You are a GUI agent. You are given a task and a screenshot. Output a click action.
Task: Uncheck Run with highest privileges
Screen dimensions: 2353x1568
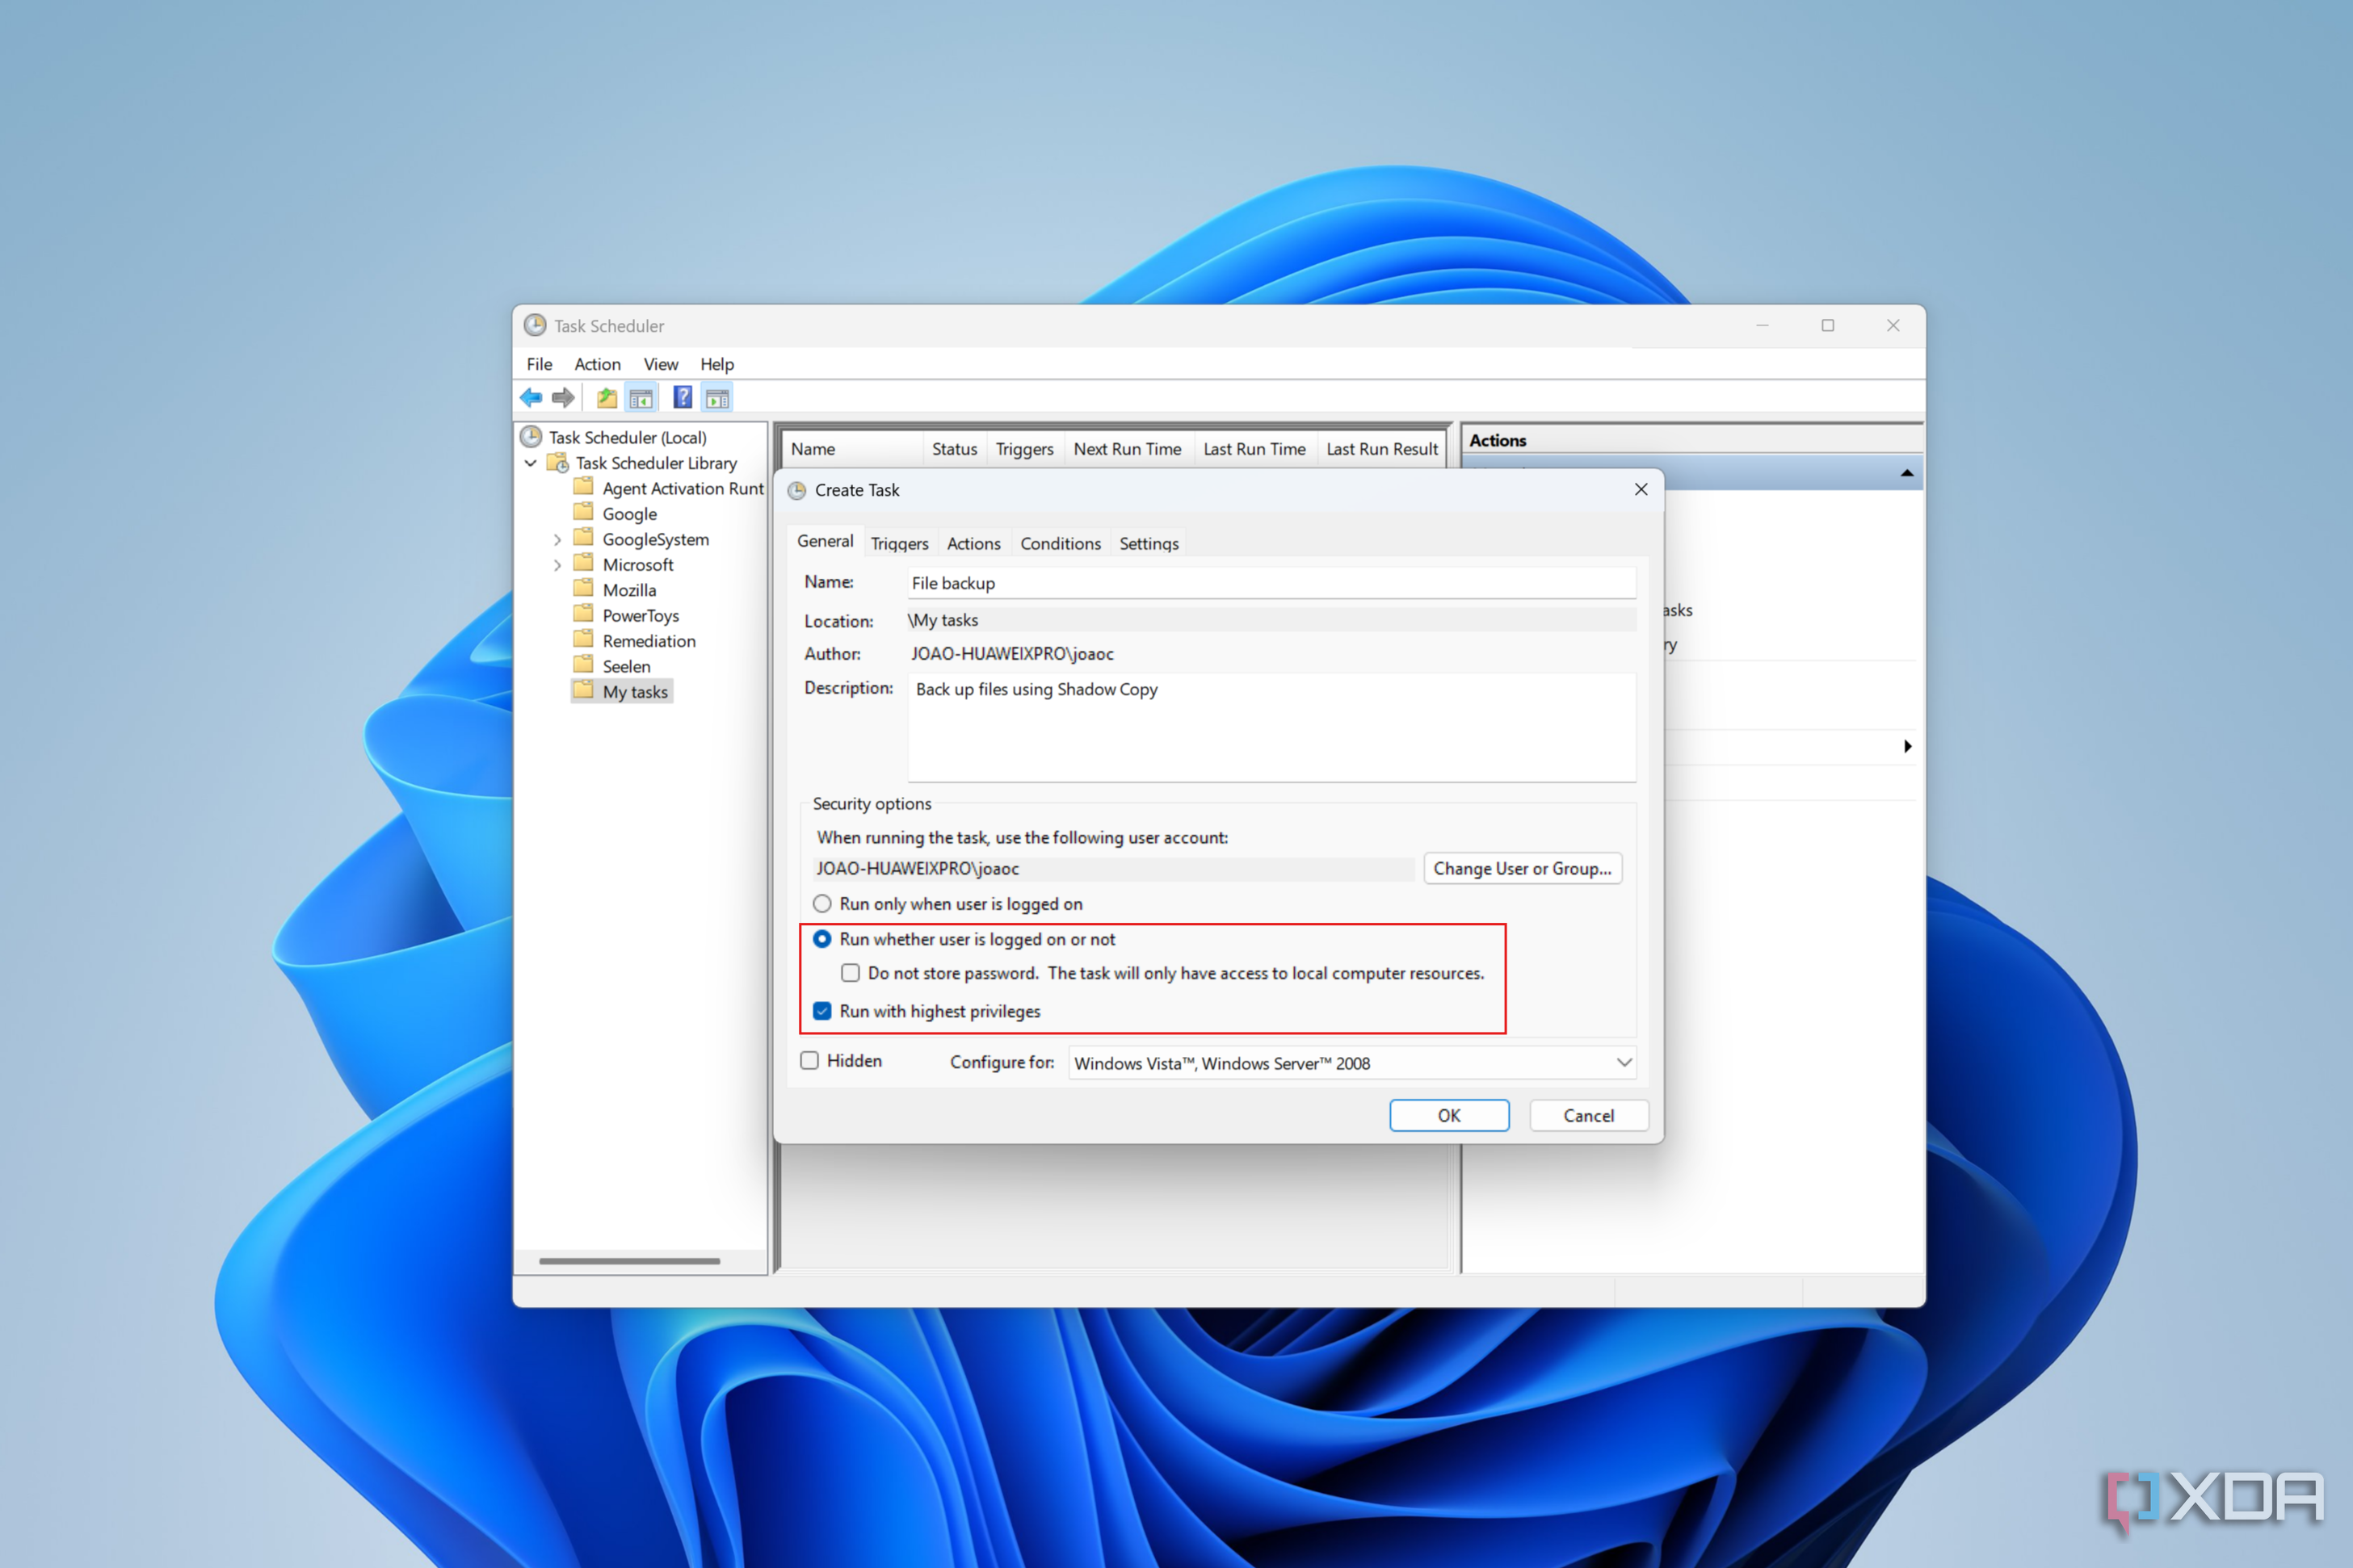[821, 1011]
